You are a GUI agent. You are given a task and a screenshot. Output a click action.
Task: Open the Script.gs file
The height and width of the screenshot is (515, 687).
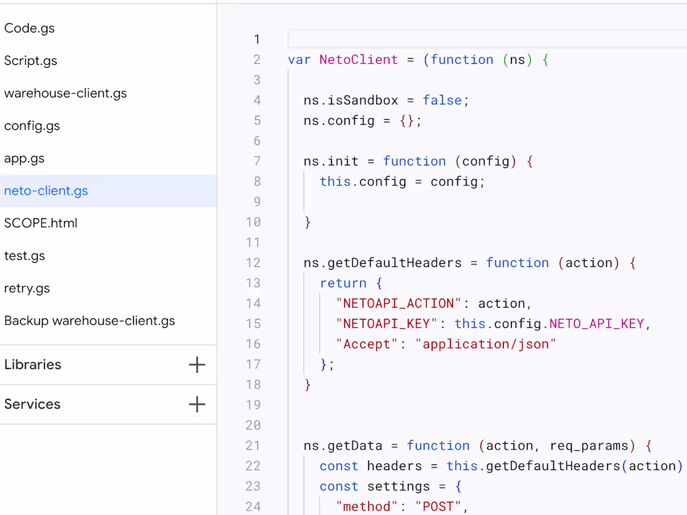[30, 61]
